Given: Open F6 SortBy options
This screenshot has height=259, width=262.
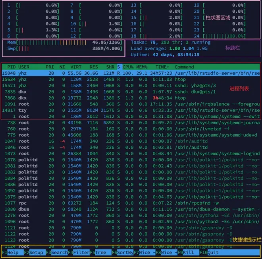Looking at the screenshot, I should pyautogui.click(x=123, y=253).
